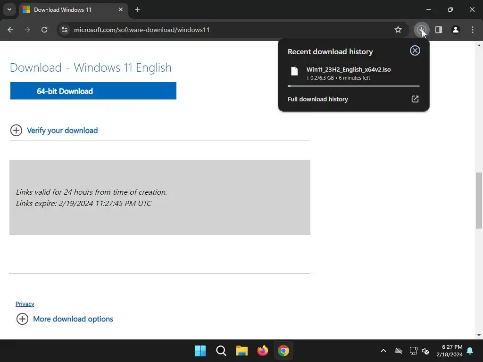This screenshot has height=362, width=483.
Task: Open the side panel icon
Action: coord(439,30)
